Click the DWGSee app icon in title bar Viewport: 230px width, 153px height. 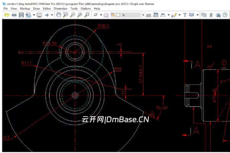pyautogui.click(x=4, y=4)
